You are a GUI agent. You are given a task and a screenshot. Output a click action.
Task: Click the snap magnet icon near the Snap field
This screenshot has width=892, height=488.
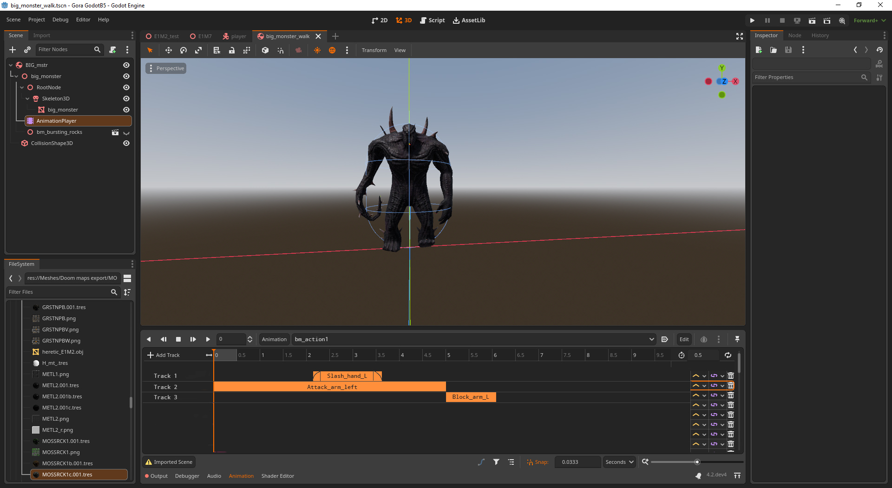pyautogui.click(x=530, y=462)
